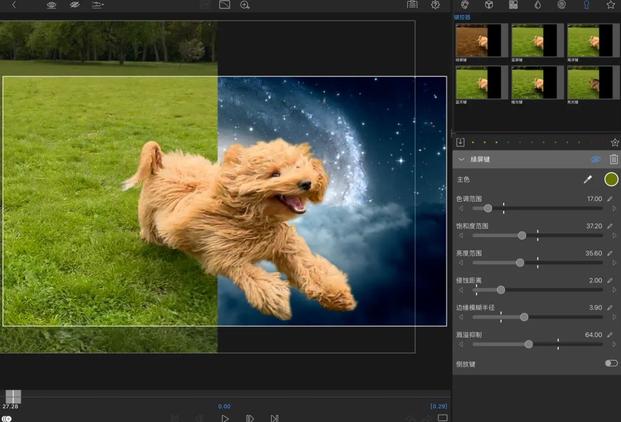Pick 主色 with the eyedropper tool
The height and width of the screenshot is (422, 621).
[588, 179]
